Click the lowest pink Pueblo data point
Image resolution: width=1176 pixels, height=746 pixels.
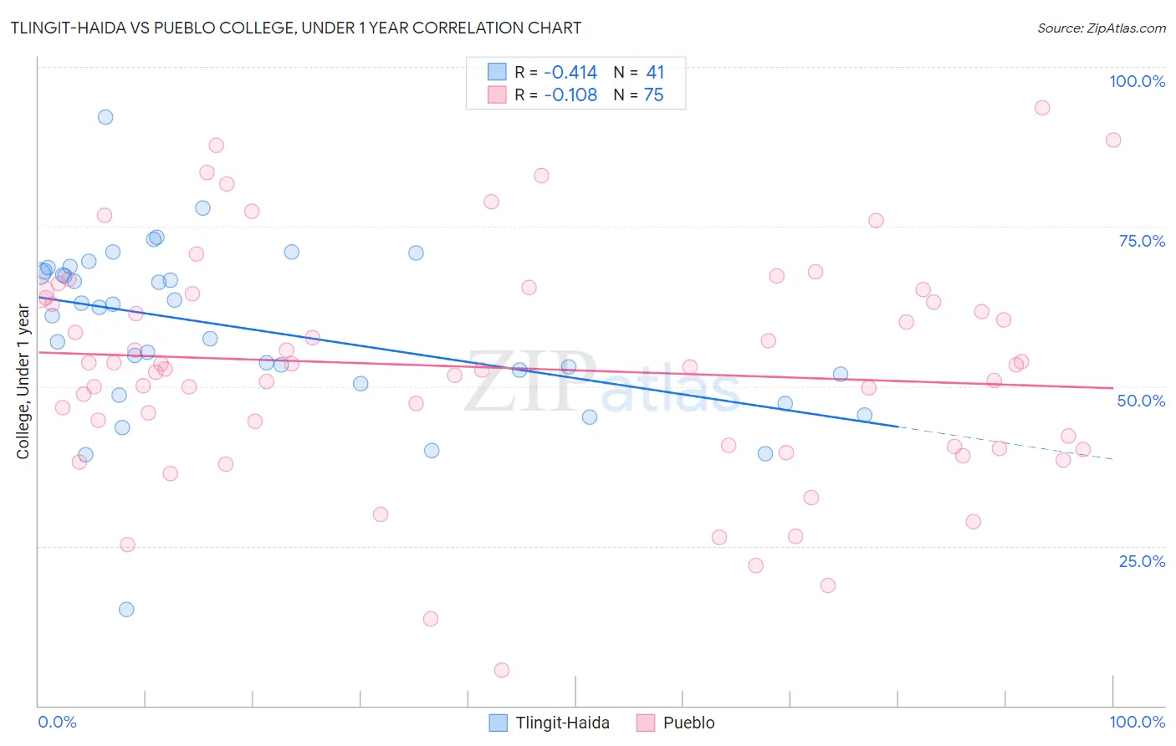coord(502,670)
